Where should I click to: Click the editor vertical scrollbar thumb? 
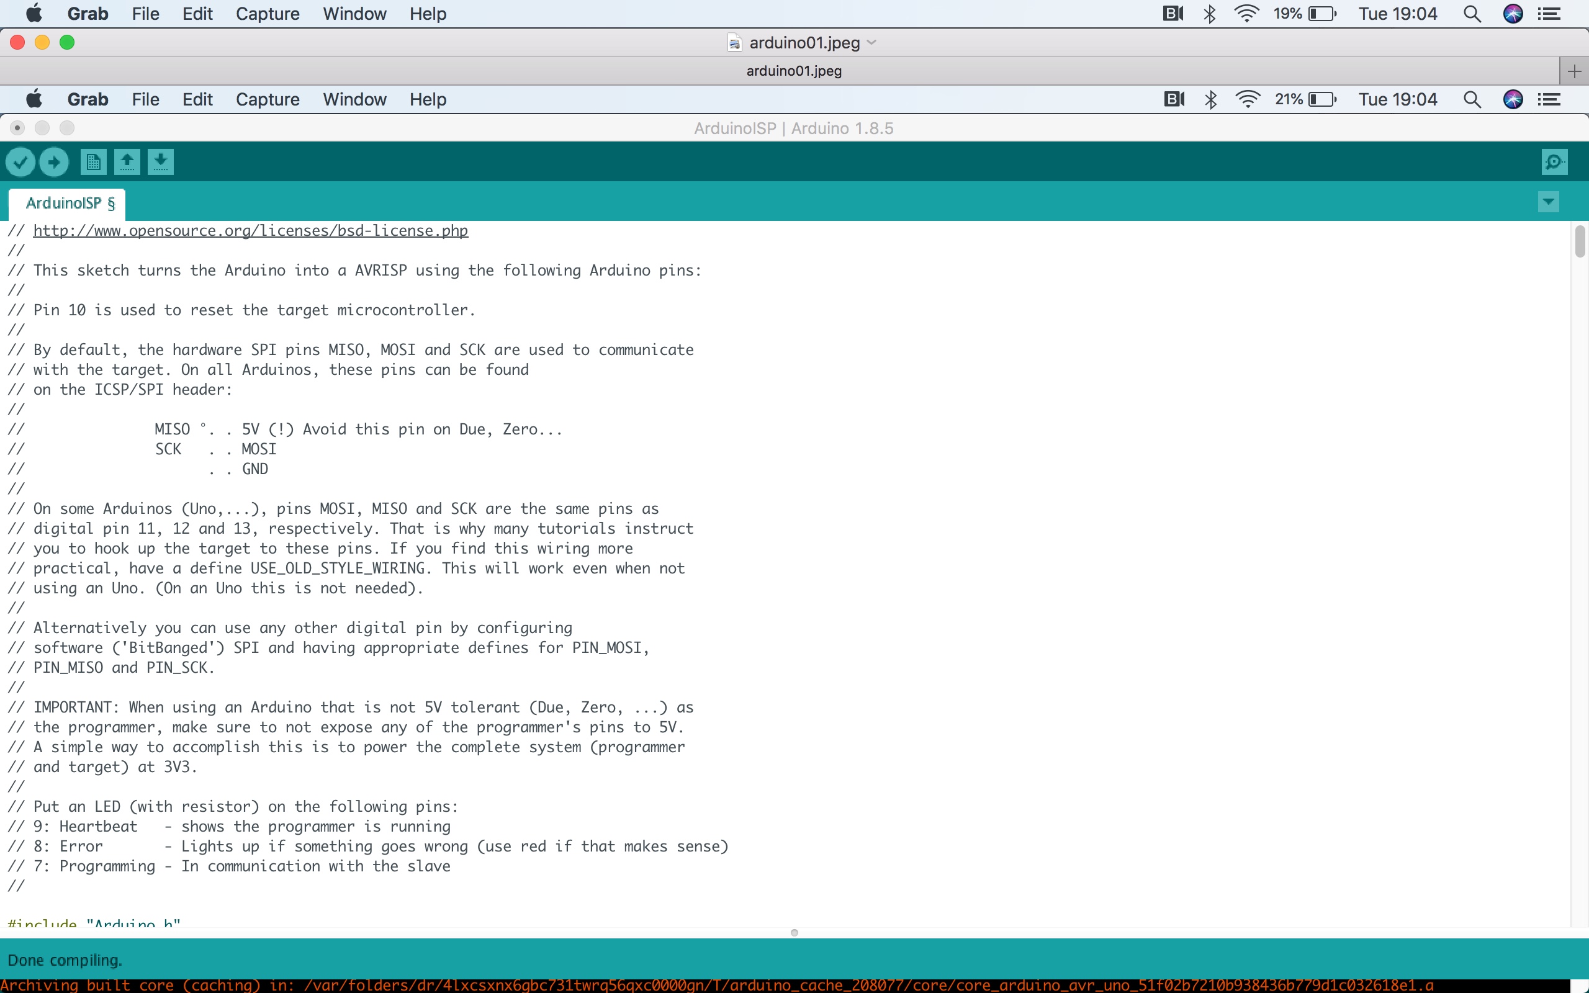1580,241
